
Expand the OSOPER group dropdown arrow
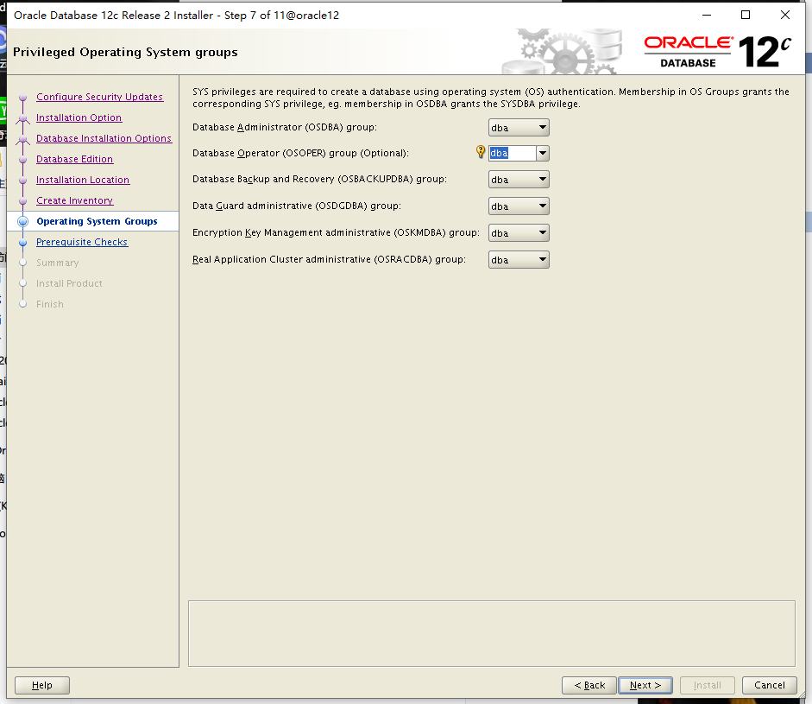coord(543,153)
